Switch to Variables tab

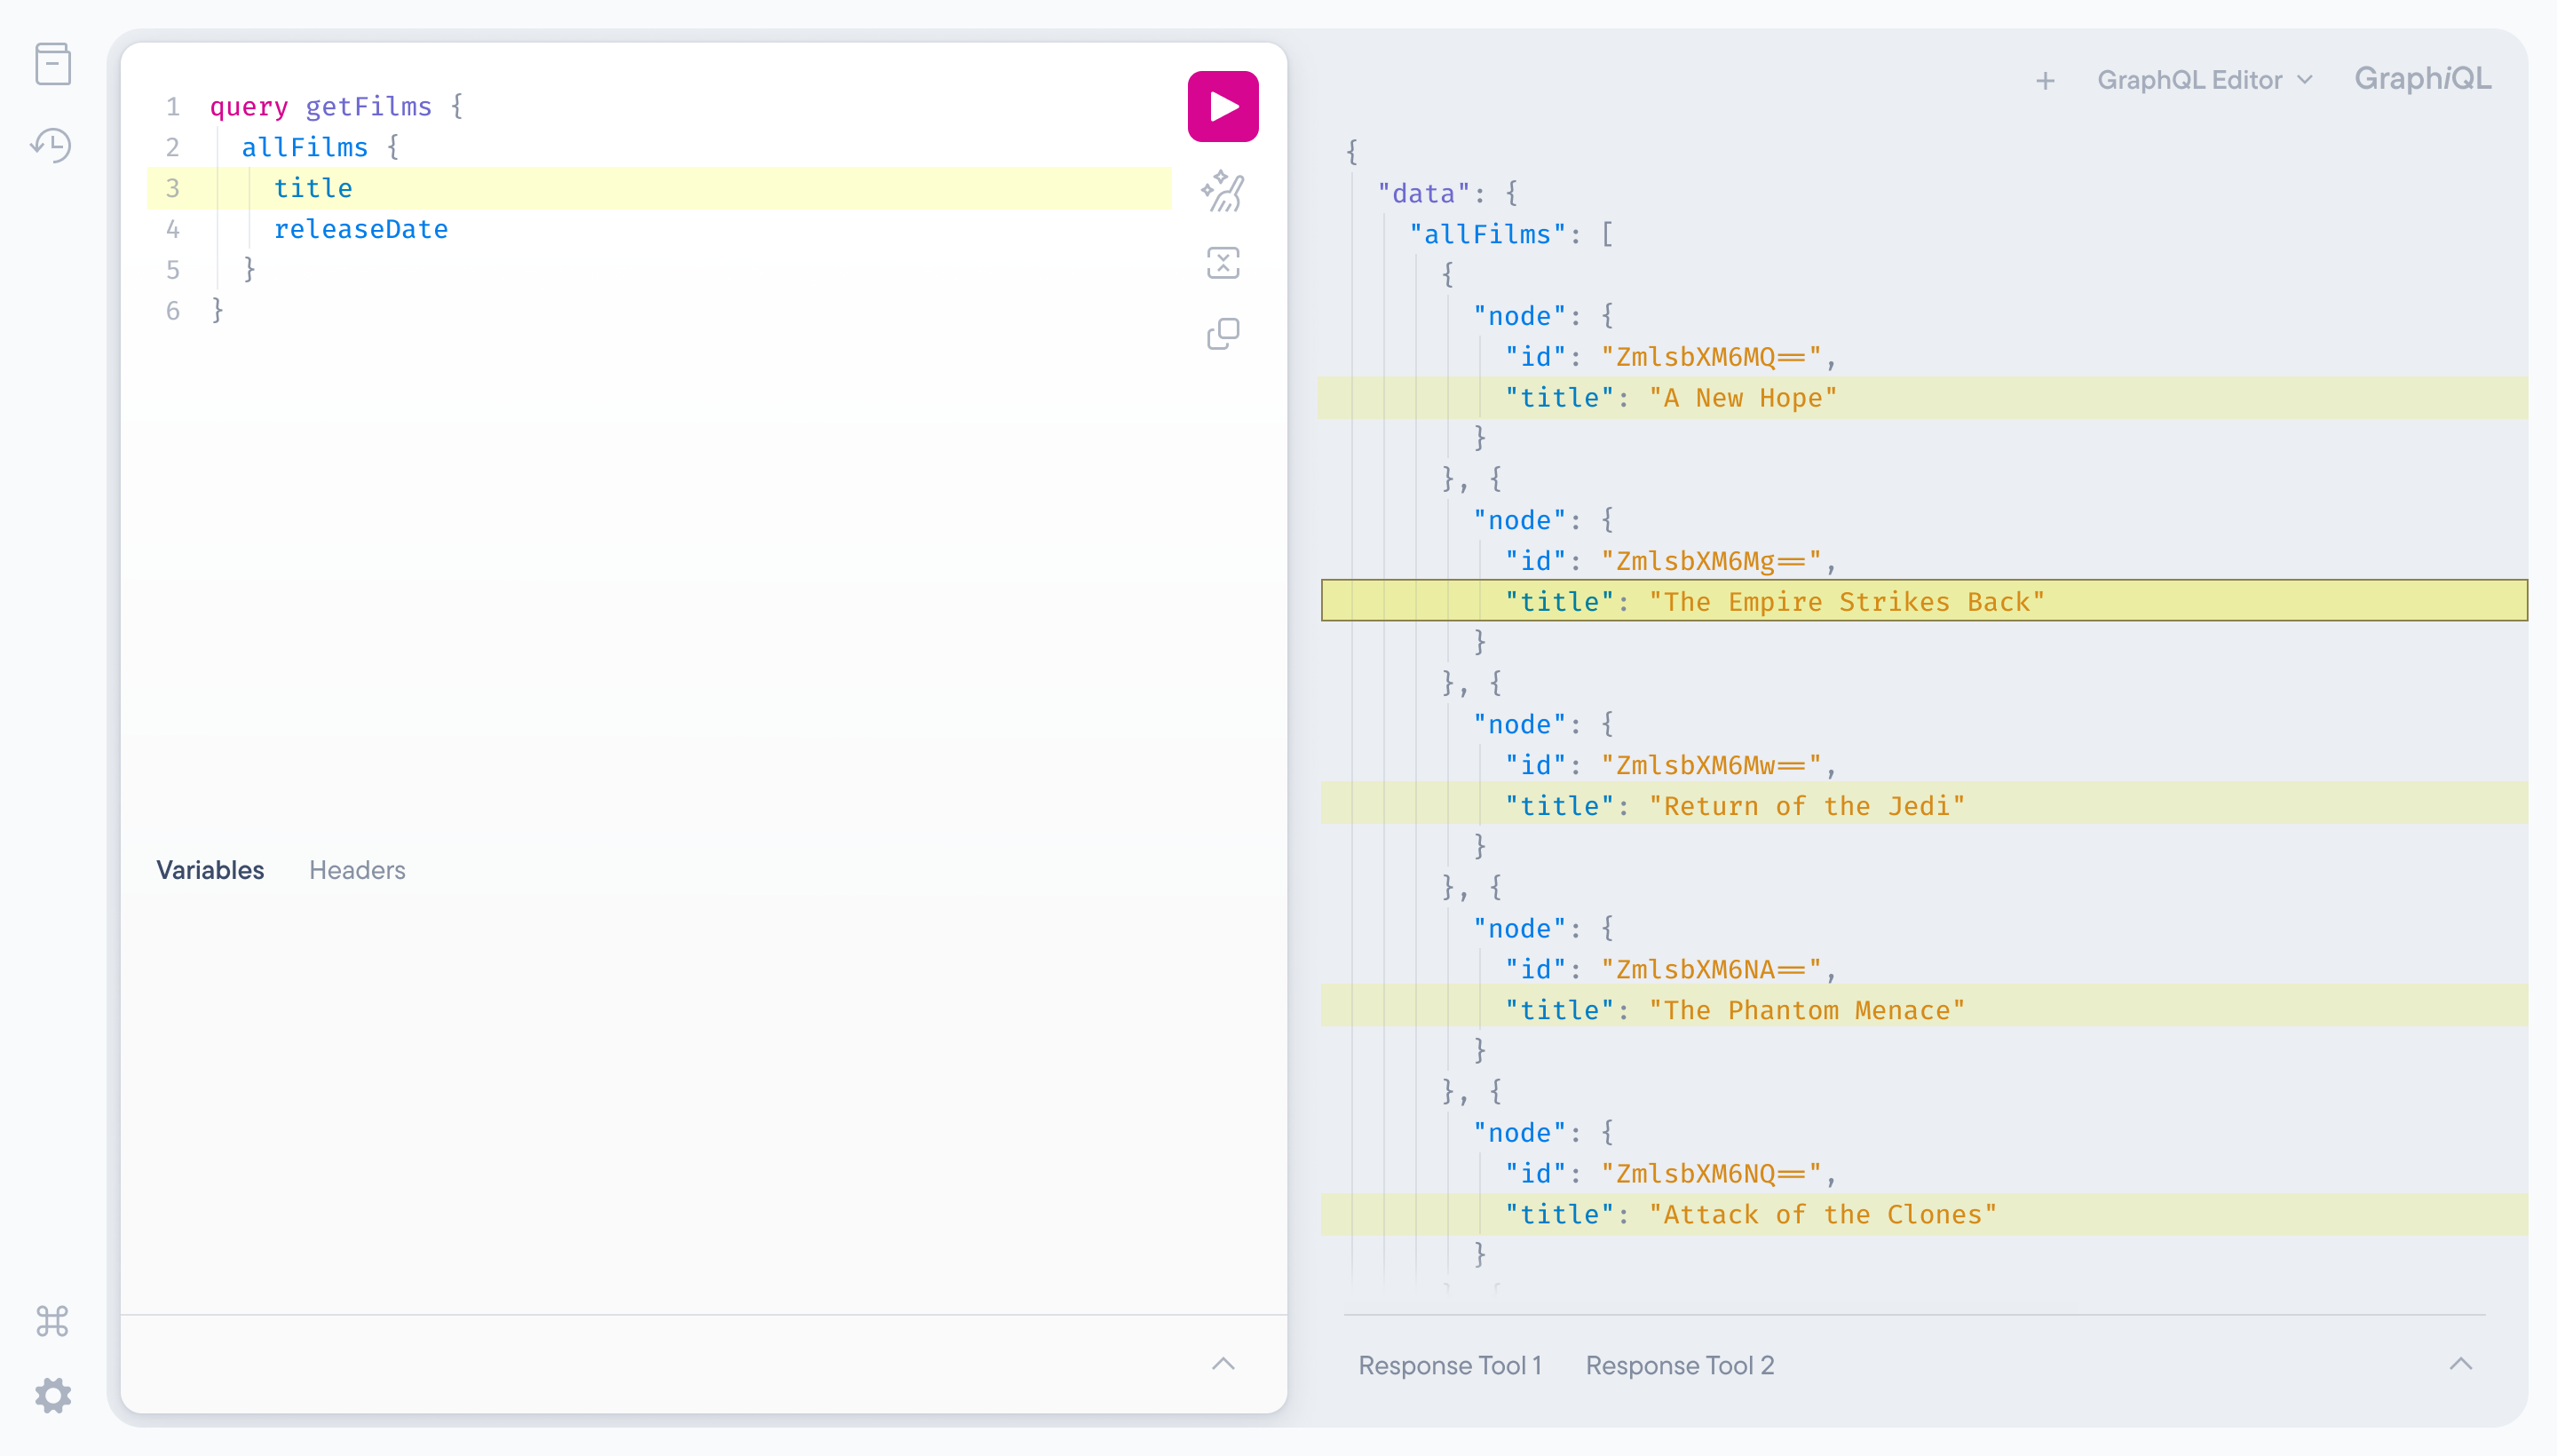210,870
